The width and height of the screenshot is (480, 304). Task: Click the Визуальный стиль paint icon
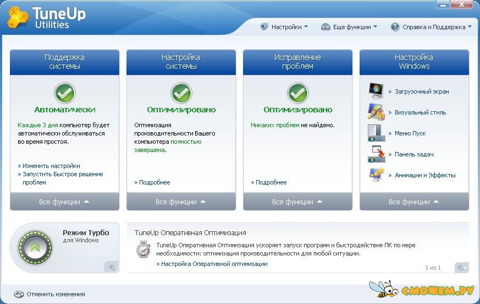click(376, 112)
